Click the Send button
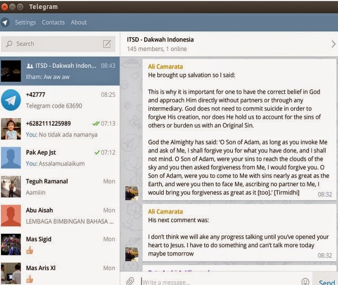The image size is (338, 285). (327, 282)
